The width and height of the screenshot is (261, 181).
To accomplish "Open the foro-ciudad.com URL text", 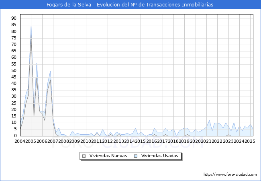I will point(230,175).
